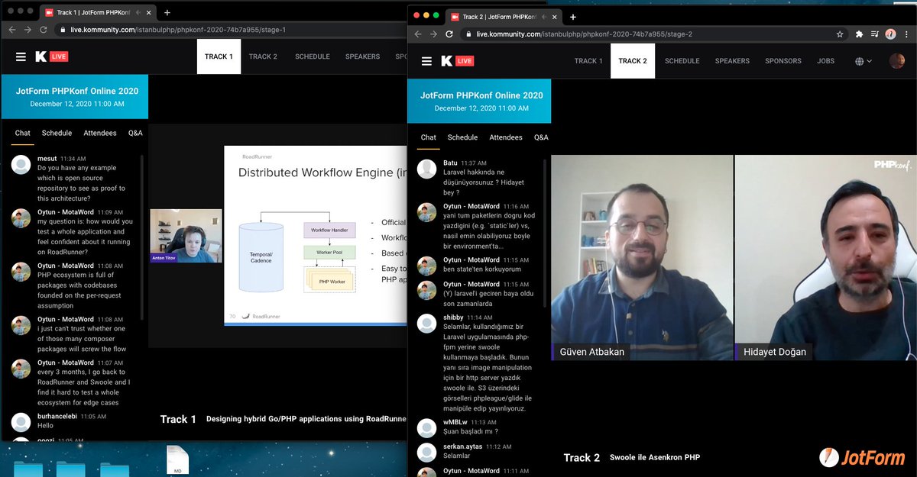The image size is (917, 477).
Task: Switch to Attendees tab in Track 1 sidebar
Action: (x=100, y=133)
